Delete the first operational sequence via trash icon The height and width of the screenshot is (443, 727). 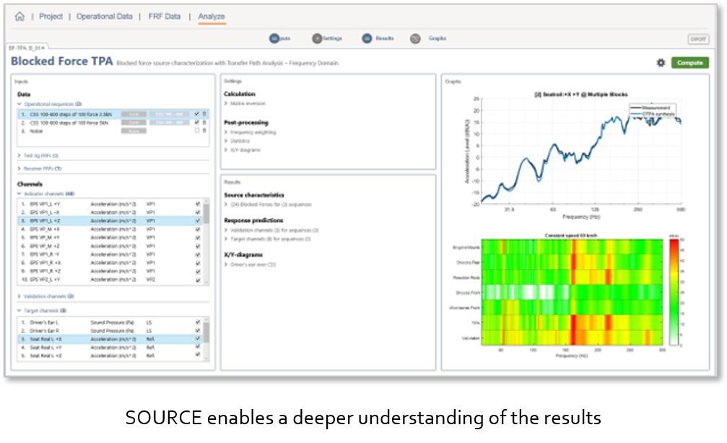[x=204, y=113]
